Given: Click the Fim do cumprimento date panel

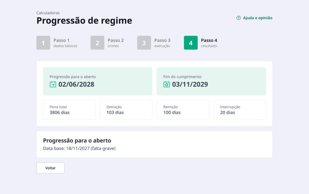Looking at the screenshot, I should 211,81.
